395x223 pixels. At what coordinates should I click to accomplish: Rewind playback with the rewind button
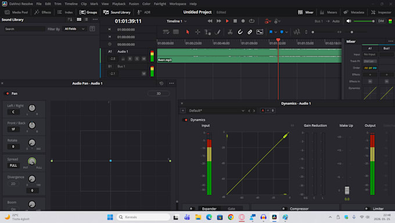click(210, 21)
